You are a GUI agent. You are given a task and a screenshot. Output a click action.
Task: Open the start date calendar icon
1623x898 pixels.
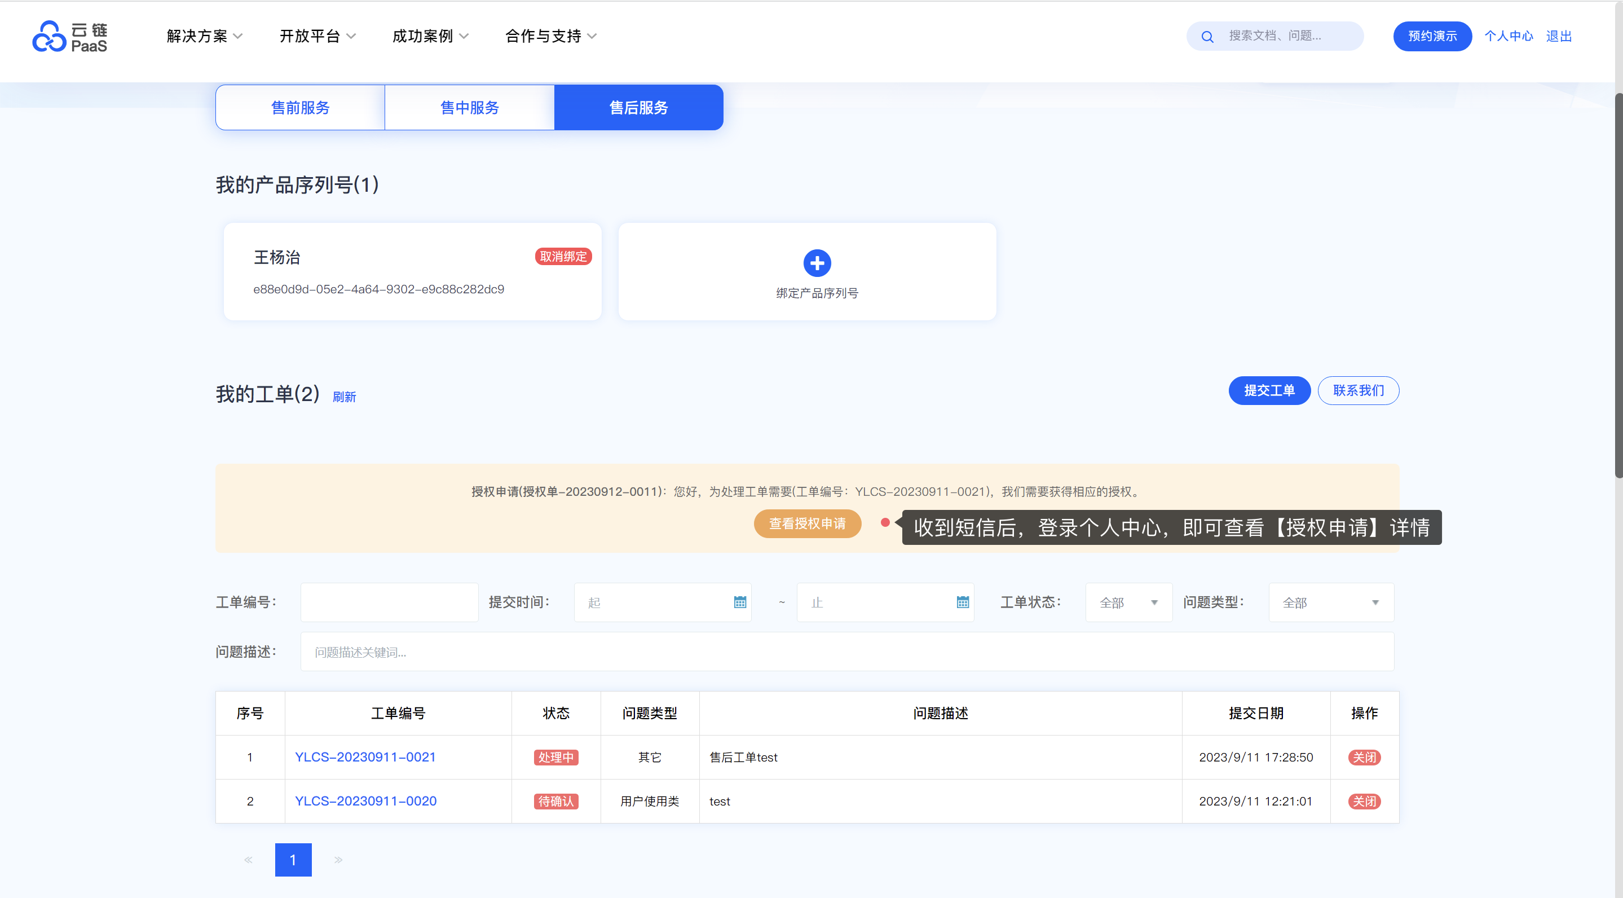[740, 602]
